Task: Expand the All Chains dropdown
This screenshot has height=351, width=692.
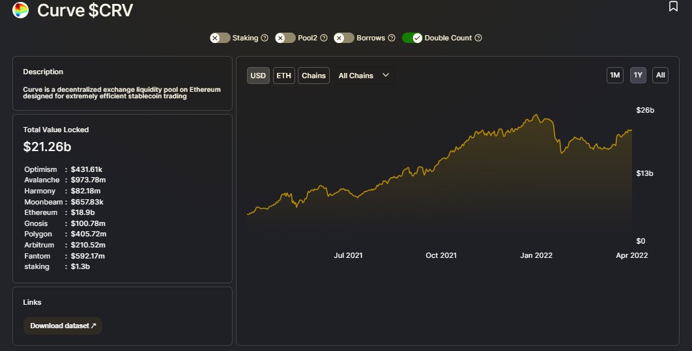Action: pyautogui.click(x=364, y=76)
